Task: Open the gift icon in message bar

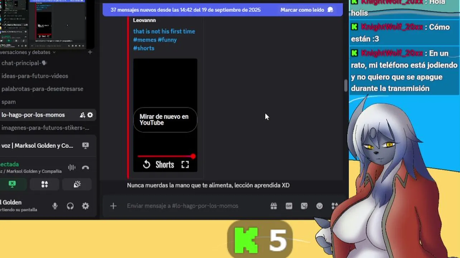Action: click(x=274, y=206)
